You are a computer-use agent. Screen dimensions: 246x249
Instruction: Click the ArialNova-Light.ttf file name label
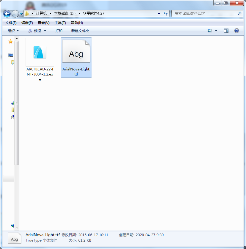point(76,72)
